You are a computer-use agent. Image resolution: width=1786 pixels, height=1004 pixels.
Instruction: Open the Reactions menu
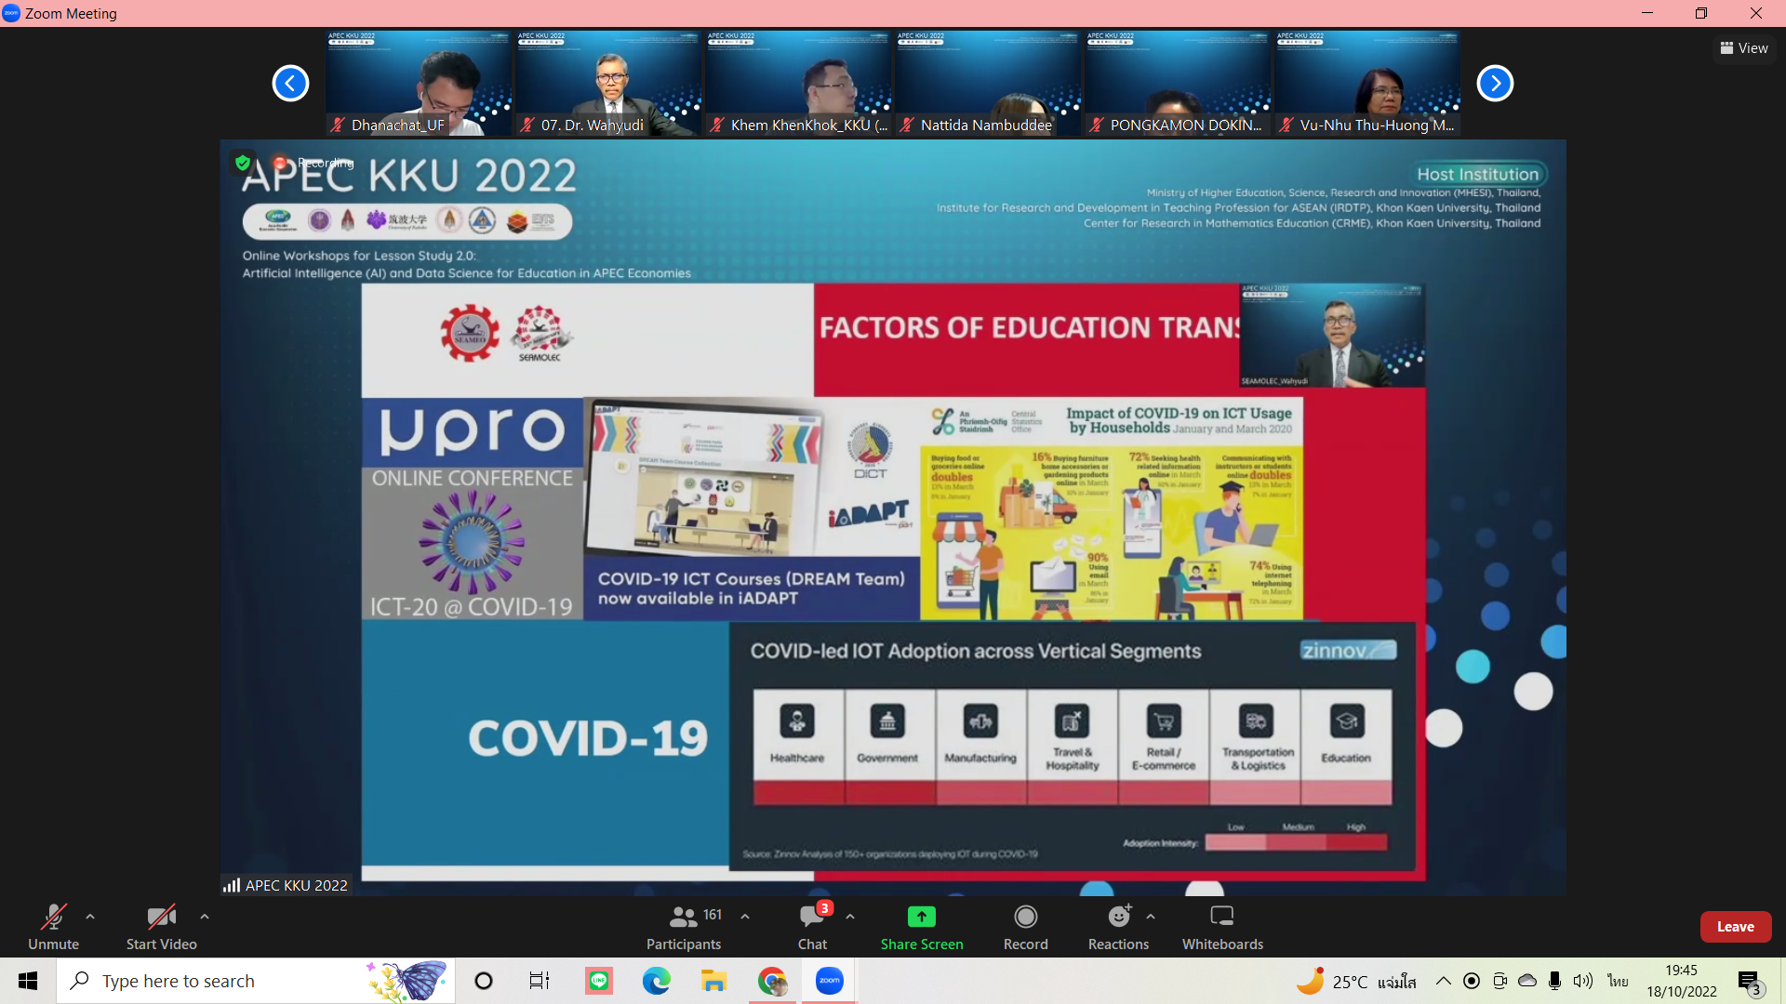1118,927
